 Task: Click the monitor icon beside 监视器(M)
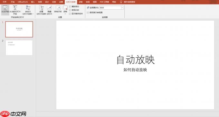pyautogui.click(x=88, y=7)
